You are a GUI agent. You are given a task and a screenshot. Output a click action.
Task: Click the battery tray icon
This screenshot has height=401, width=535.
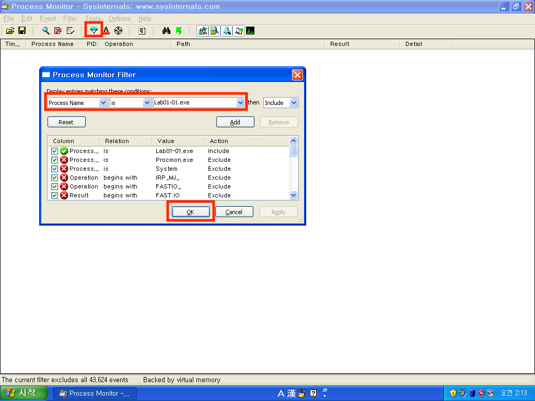coord(472,393)
